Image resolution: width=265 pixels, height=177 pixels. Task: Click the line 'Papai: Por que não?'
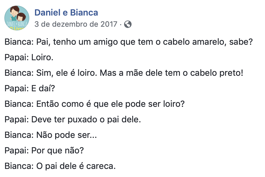[44, 151]
